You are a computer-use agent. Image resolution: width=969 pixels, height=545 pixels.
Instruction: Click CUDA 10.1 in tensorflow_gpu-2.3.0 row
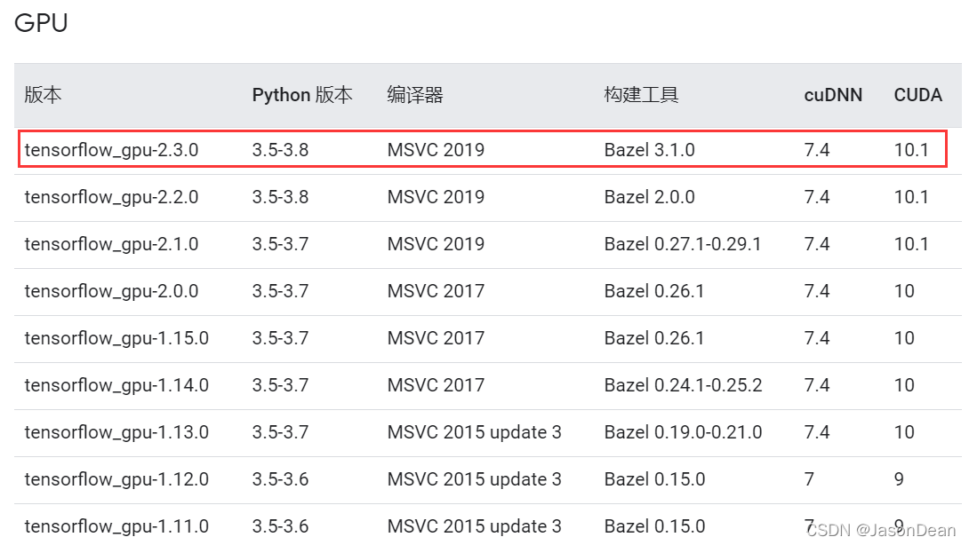(x=911, y=150)
